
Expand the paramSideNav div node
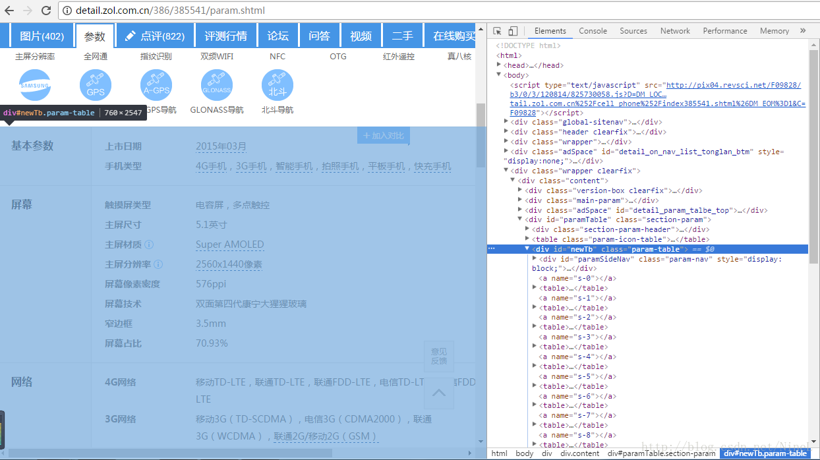tap(535, 259)
